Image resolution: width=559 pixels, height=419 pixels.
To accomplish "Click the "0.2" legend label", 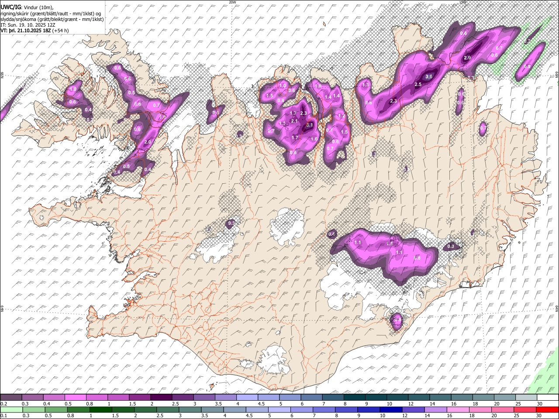I will pos(3,404).
